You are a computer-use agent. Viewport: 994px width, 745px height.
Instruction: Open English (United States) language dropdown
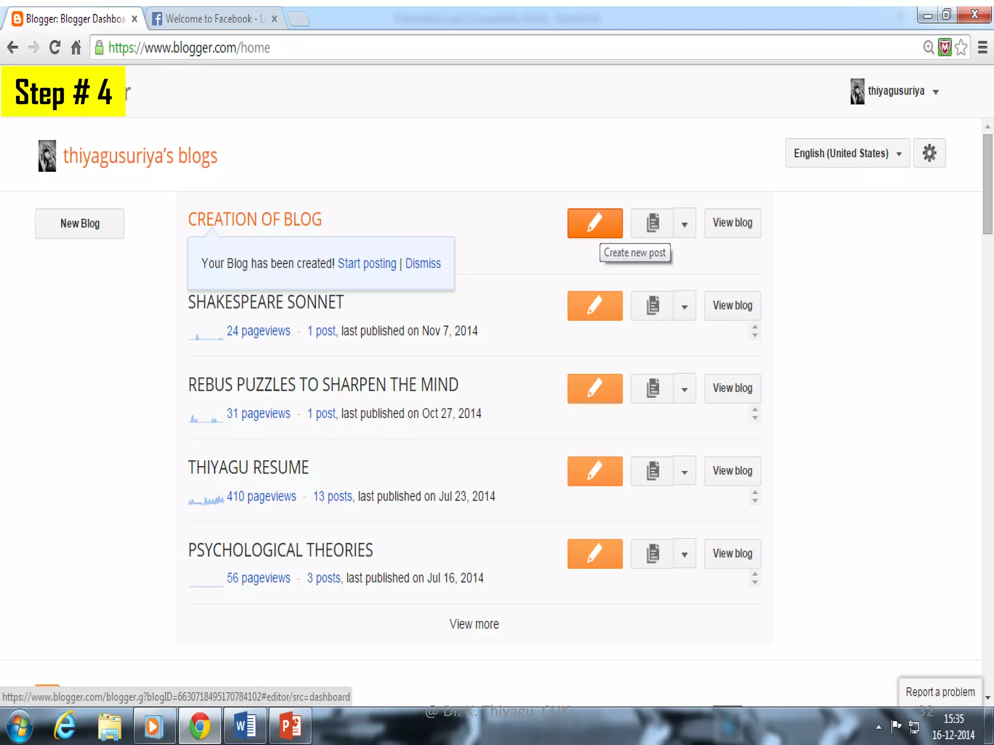847,153
